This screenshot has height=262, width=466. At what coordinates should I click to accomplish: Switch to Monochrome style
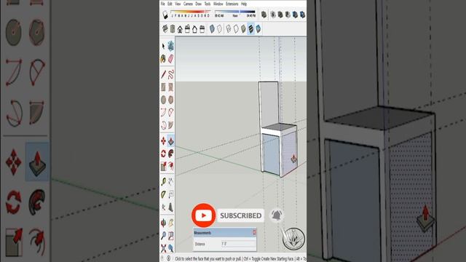(258, 29)
